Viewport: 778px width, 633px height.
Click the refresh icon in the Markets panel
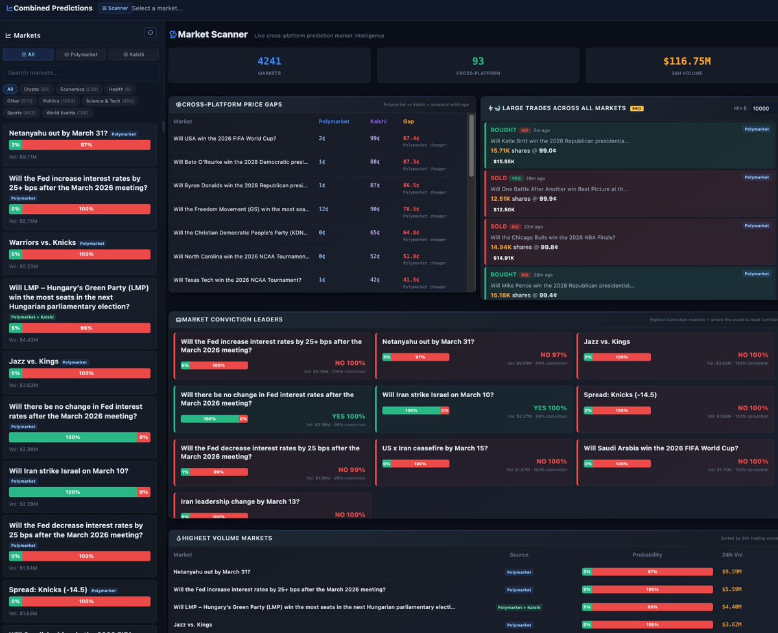pyautogui.click(x=150, y=32)
